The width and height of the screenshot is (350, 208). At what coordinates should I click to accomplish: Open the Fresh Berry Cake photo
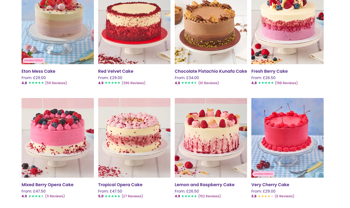287,32
